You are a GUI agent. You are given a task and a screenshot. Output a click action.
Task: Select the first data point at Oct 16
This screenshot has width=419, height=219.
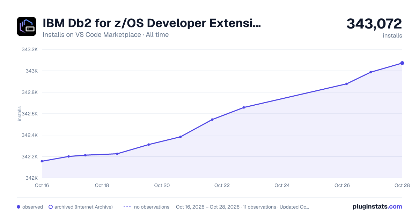[42, 161]
